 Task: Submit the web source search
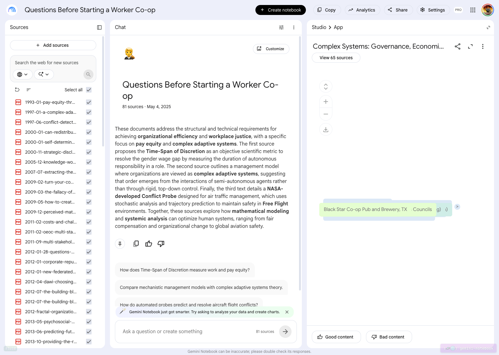[x=88, y=74]
